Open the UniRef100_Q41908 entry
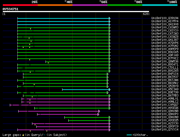 165,24
